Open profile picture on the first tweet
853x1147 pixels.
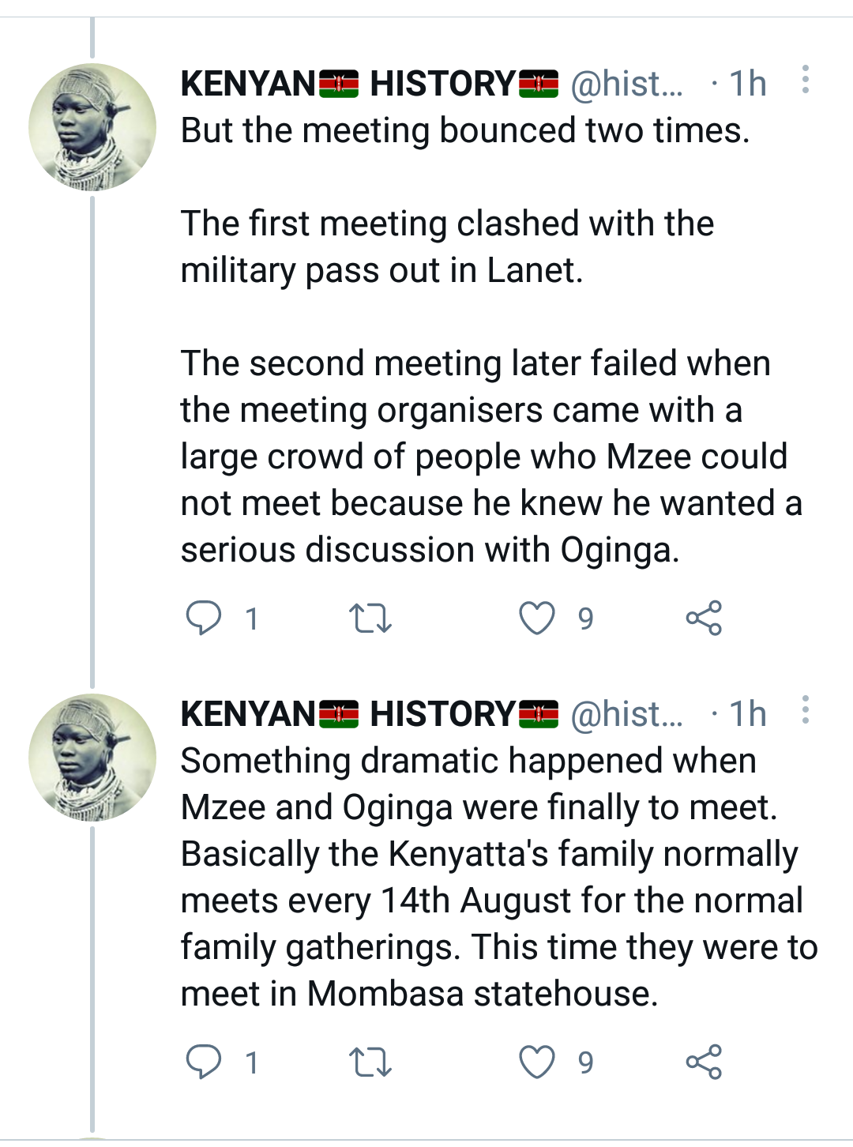pyautogui.click(x=92, y=127)
